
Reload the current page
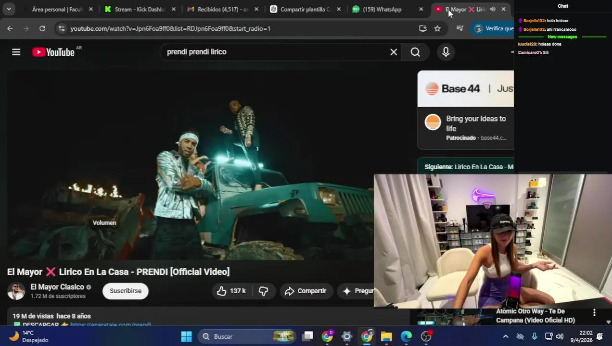(x=42, y=28)
